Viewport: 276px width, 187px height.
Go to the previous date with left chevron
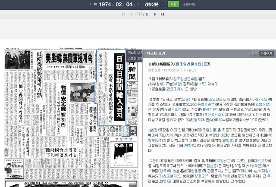click(91, 4)
